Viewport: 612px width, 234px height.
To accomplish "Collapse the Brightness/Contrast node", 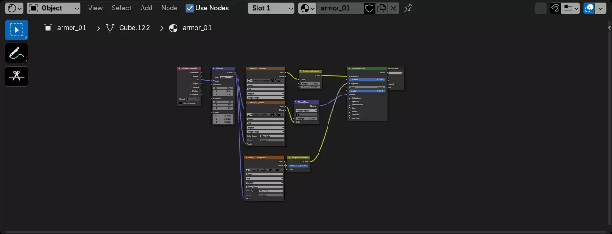I will (301, 71).
